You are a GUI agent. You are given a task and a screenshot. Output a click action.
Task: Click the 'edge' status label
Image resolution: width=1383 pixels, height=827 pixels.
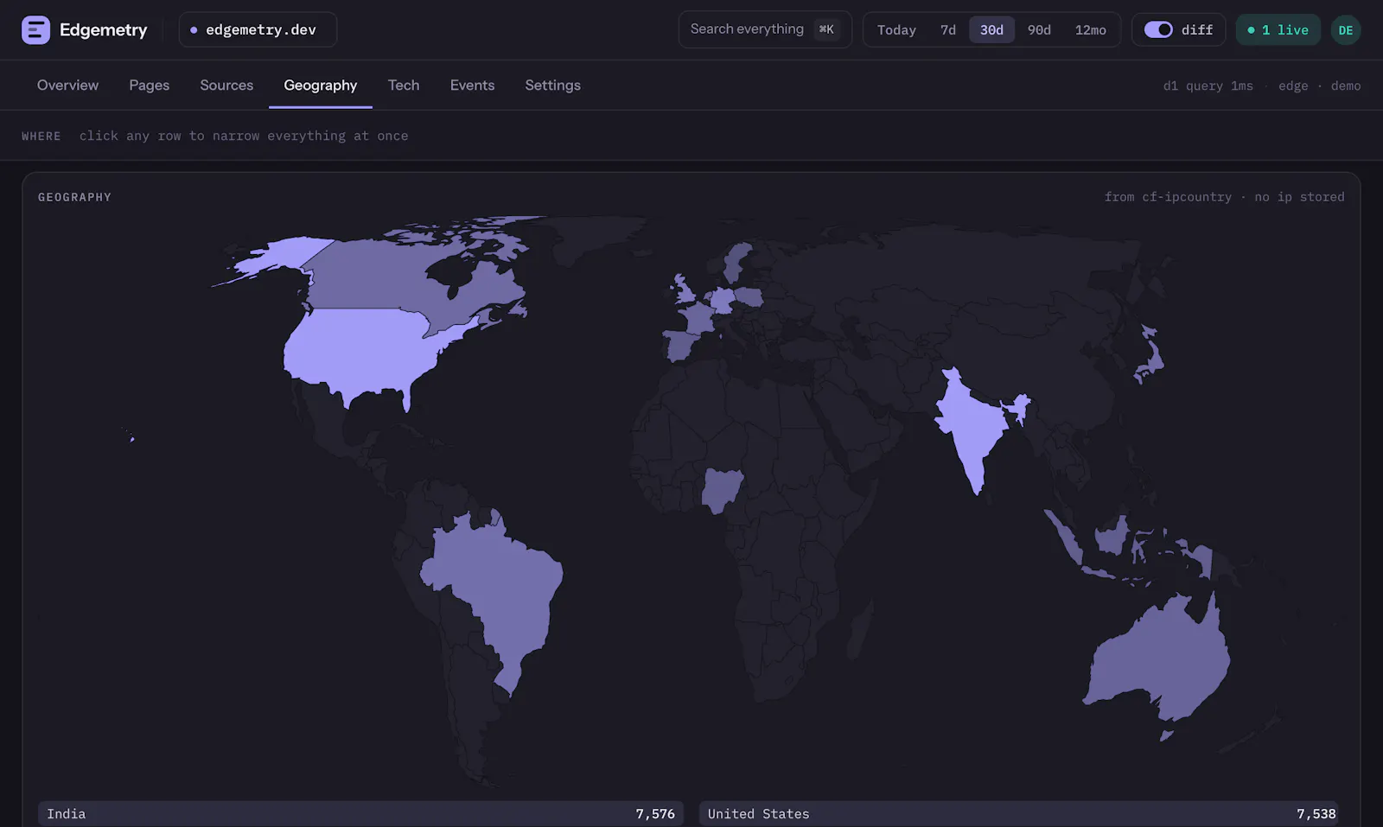(1293, 86)
